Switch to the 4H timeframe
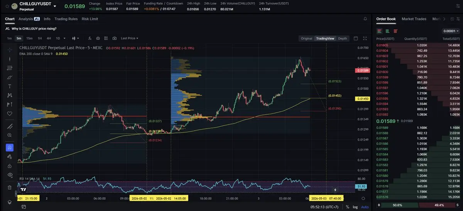The image size is (463, 211). pyautogui.click(x=49, y=39)
